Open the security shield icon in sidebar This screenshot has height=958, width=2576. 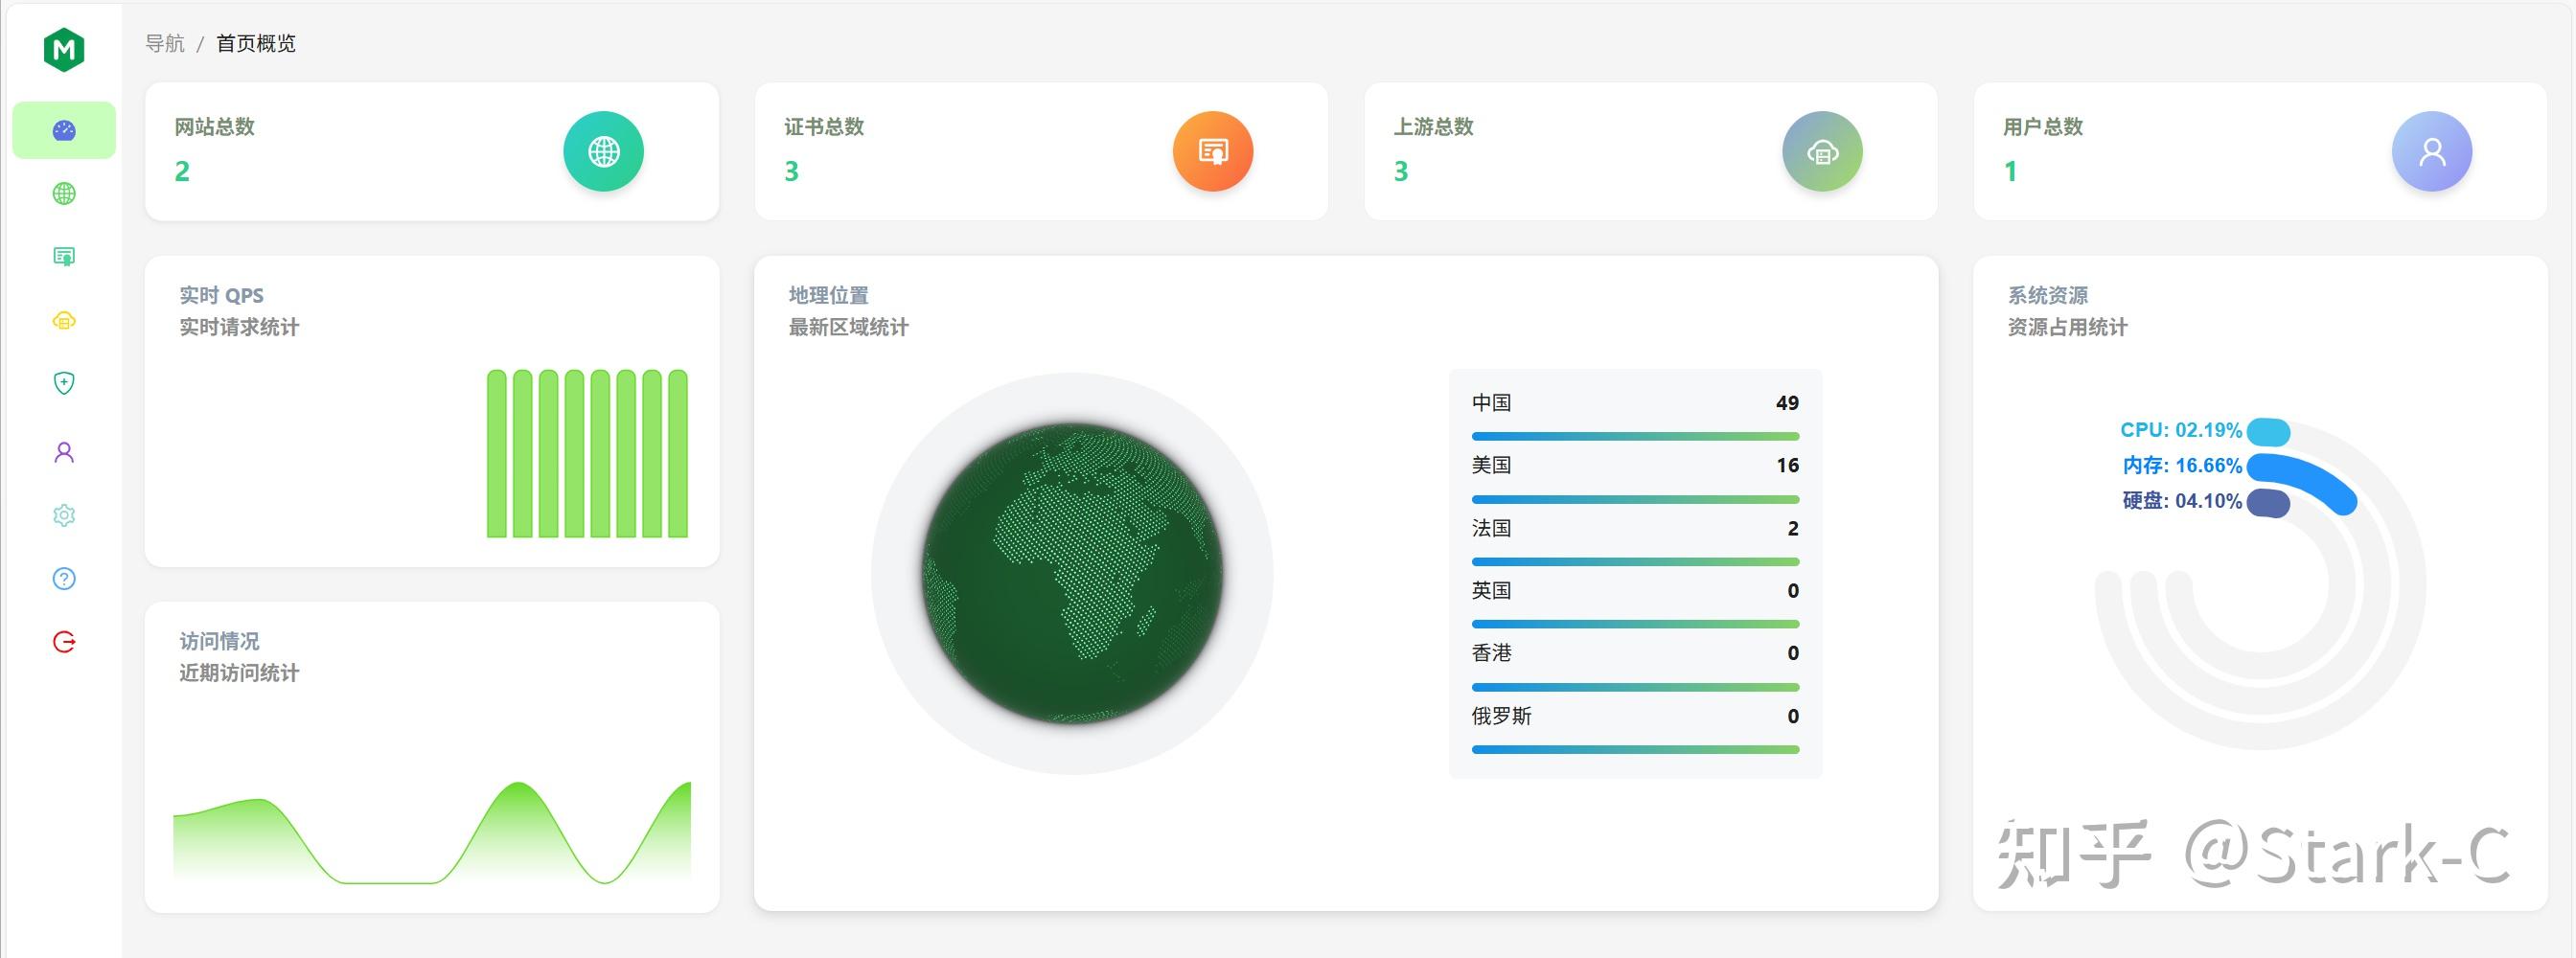[x=64, y=383]
